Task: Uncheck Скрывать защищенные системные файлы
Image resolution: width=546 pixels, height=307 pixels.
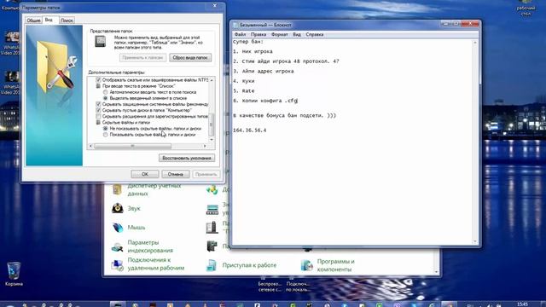Action: 98,104
